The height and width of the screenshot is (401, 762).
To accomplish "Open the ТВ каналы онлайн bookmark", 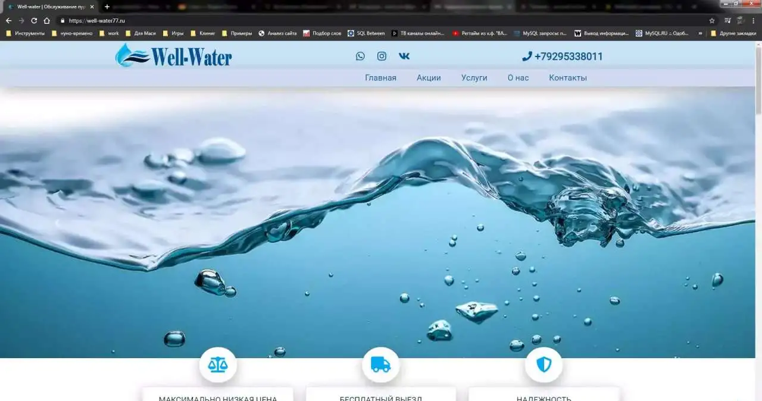I will point(418,33).
